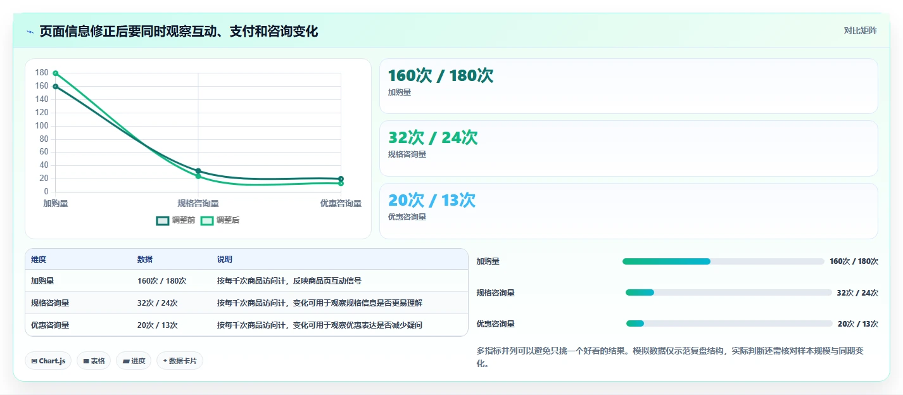
Task: Click the large 160次 / 180次 card value
Action: [x=441, y=76]
